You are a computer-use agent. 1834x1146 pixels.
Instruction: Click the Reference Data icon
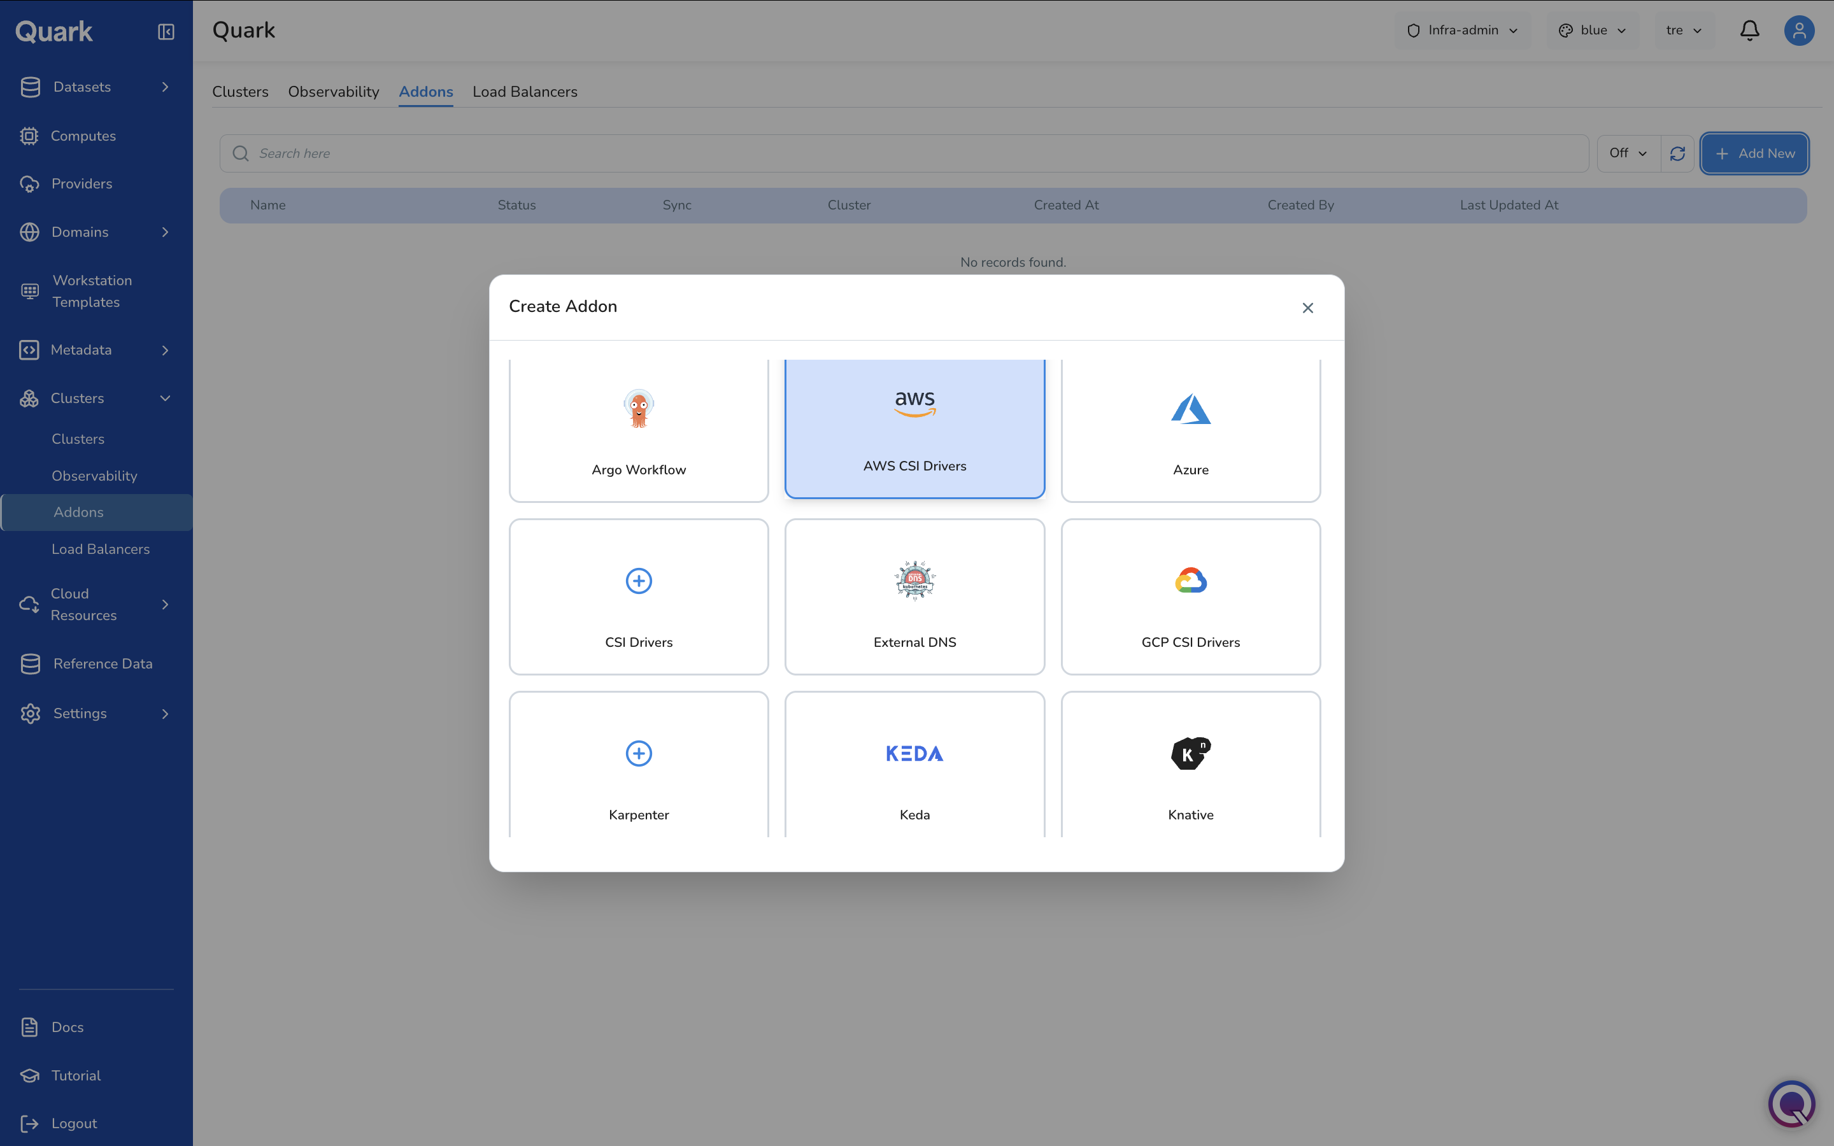pos(31,664)
